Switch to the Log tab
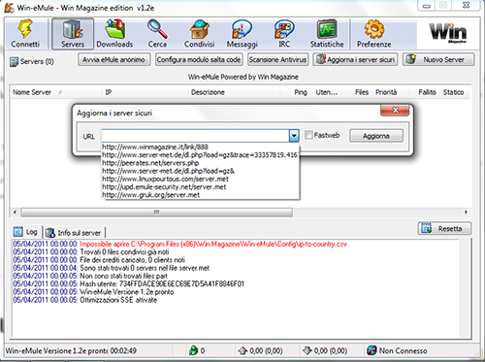 coord(26,232)
